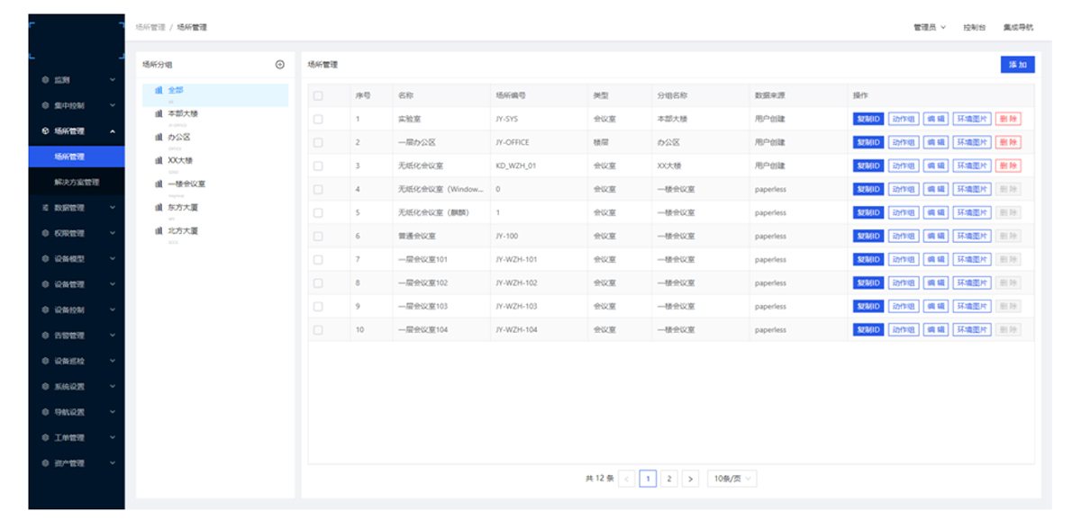Tick the checkbox for the 实验室 row
1081x520 pixels.
pos(318,119)
